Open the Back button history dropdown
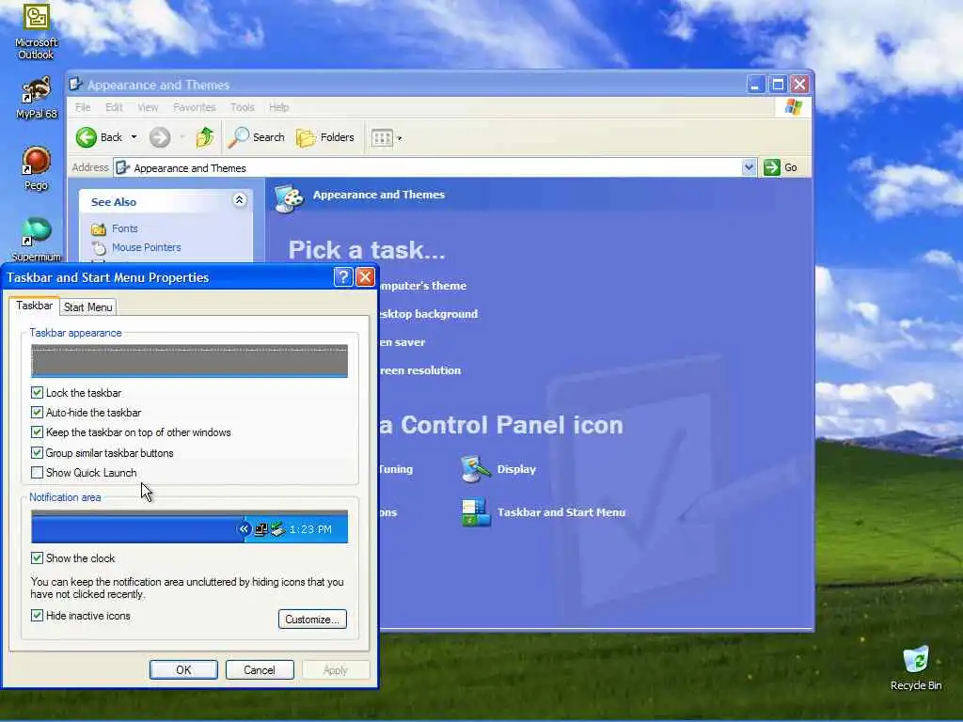Viewport: 963px width, 722px height. pos(134,137)
